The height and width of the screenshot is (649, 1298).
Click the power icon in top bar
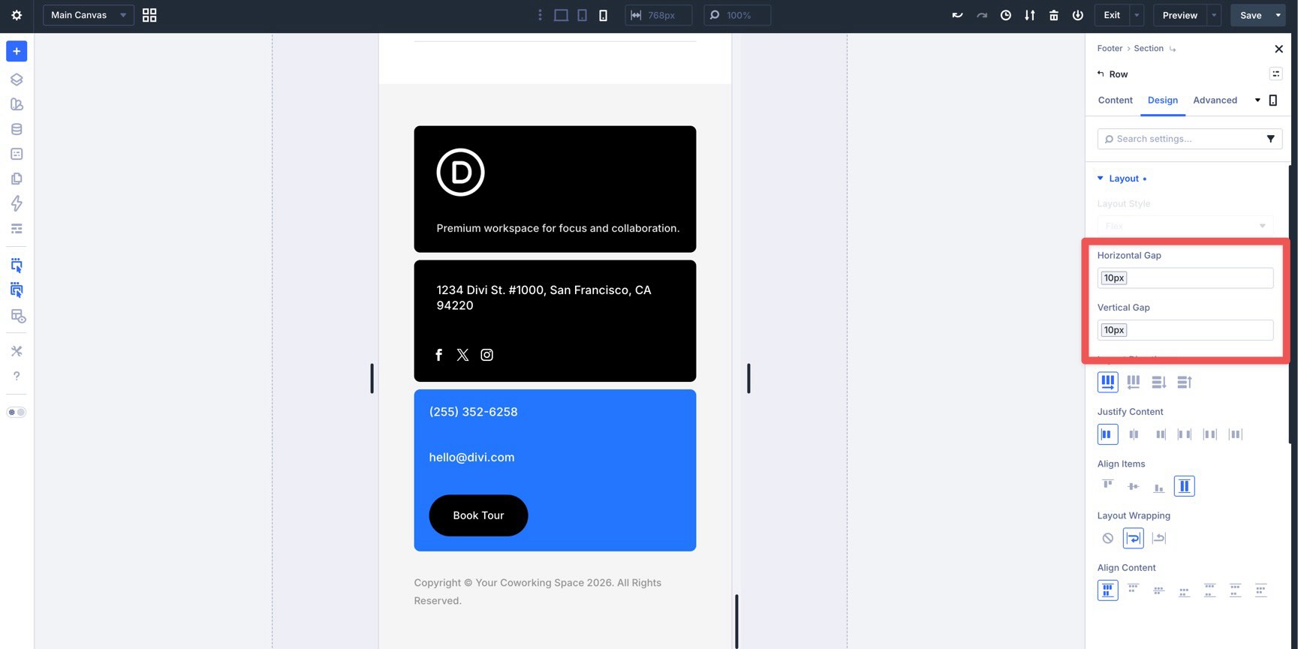[1077, 15]
